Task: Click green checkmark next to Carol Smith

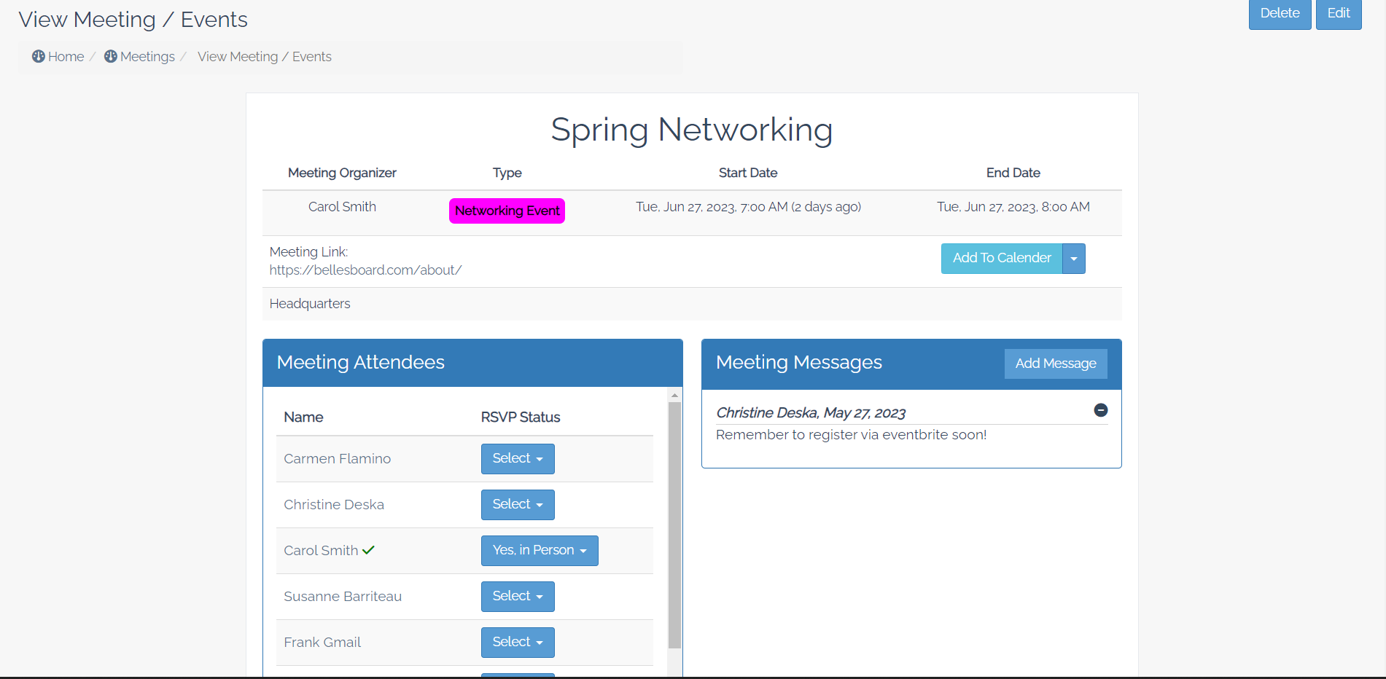Action: pyautogui.click(x=368, y=550)
